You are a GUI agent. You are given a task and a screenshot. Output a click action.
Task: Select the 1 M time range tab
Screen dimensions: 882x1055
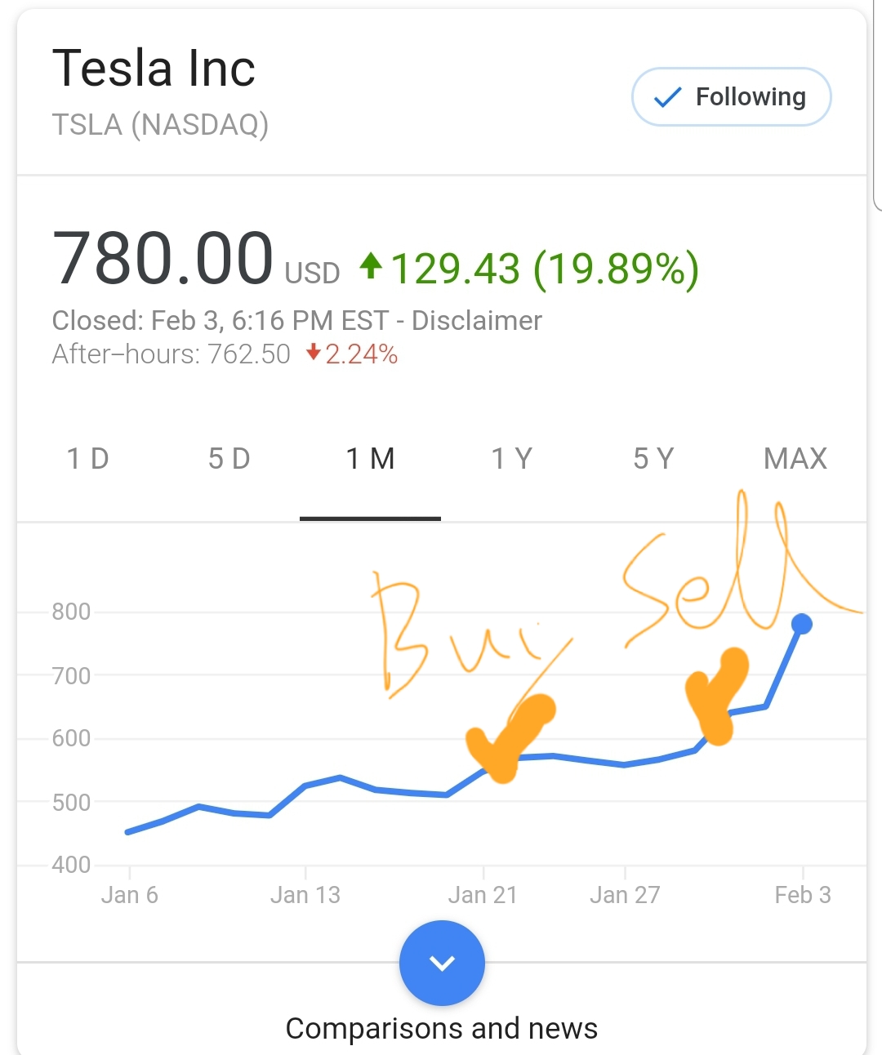click(x=371, y=459)
